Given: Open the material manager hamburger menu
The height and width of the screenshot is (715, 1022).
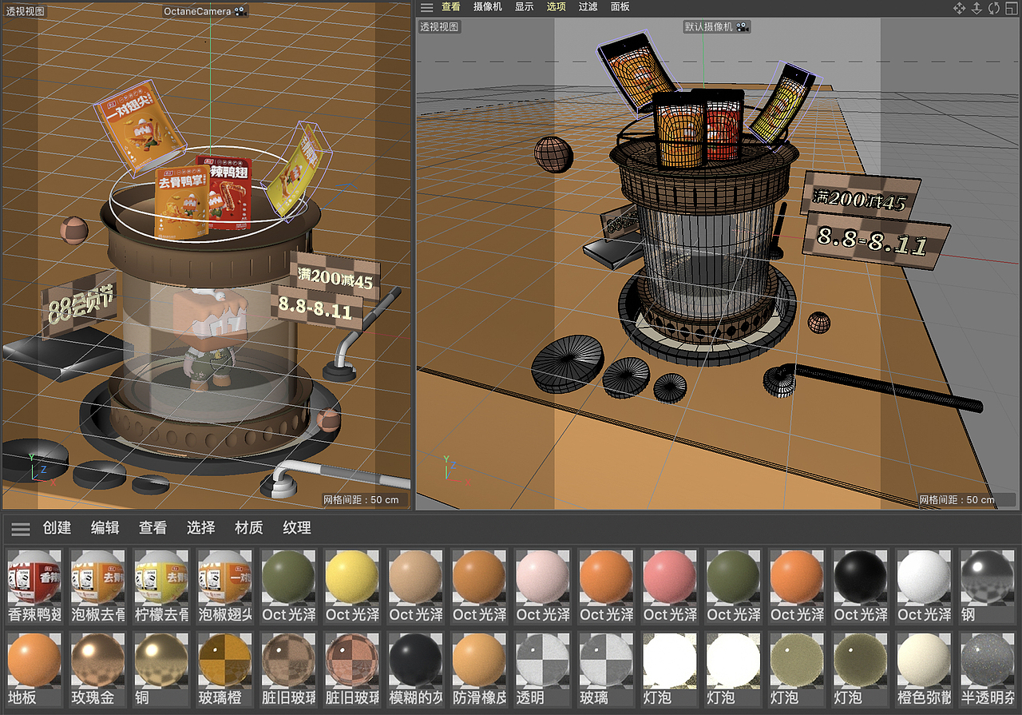Looking at the screenshot, I should [21, 529].
